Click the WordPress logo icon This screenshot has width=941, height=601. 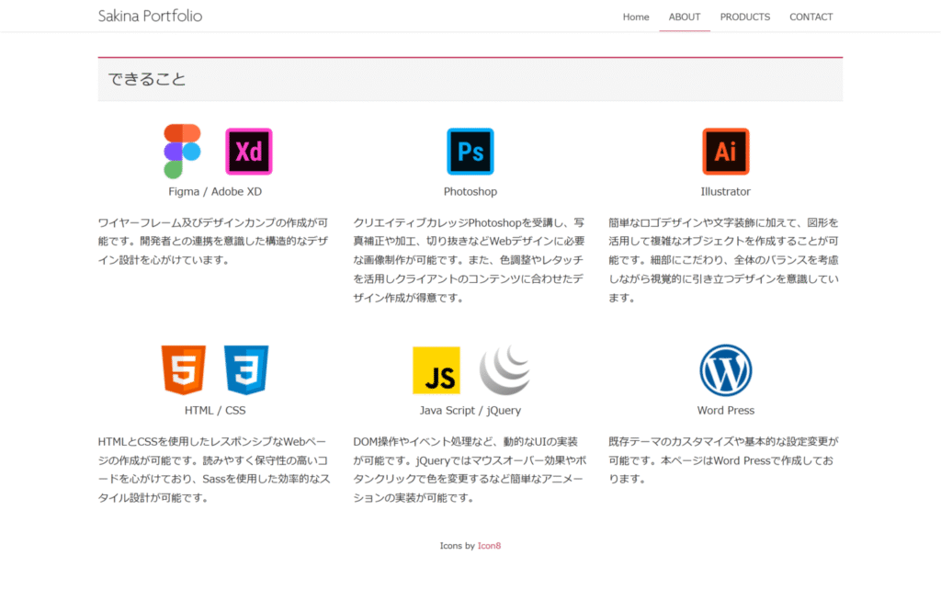tap(726, 370)
